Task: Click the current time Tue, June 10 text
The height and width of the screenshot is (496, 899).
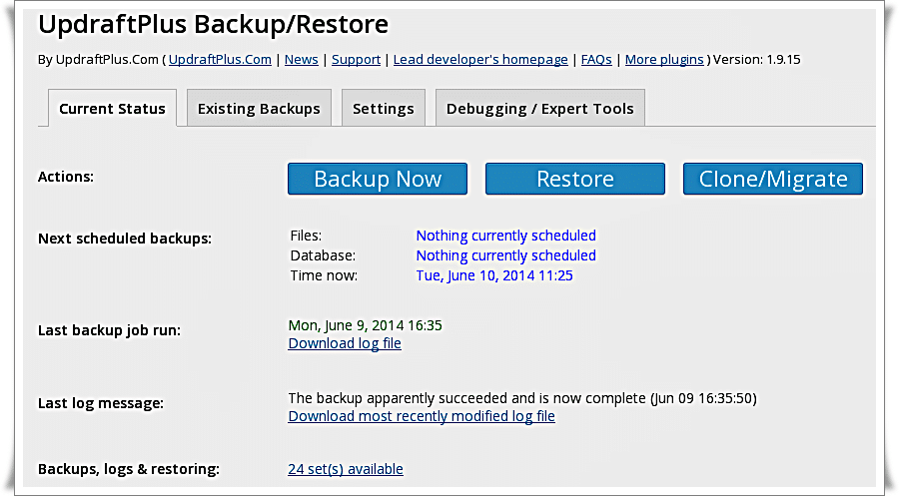Action: [494, 275]
